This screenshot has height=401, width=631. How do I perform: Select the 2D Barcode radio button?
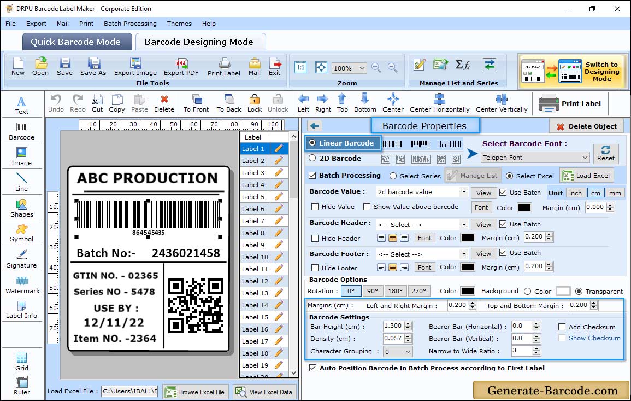point(312,158)
